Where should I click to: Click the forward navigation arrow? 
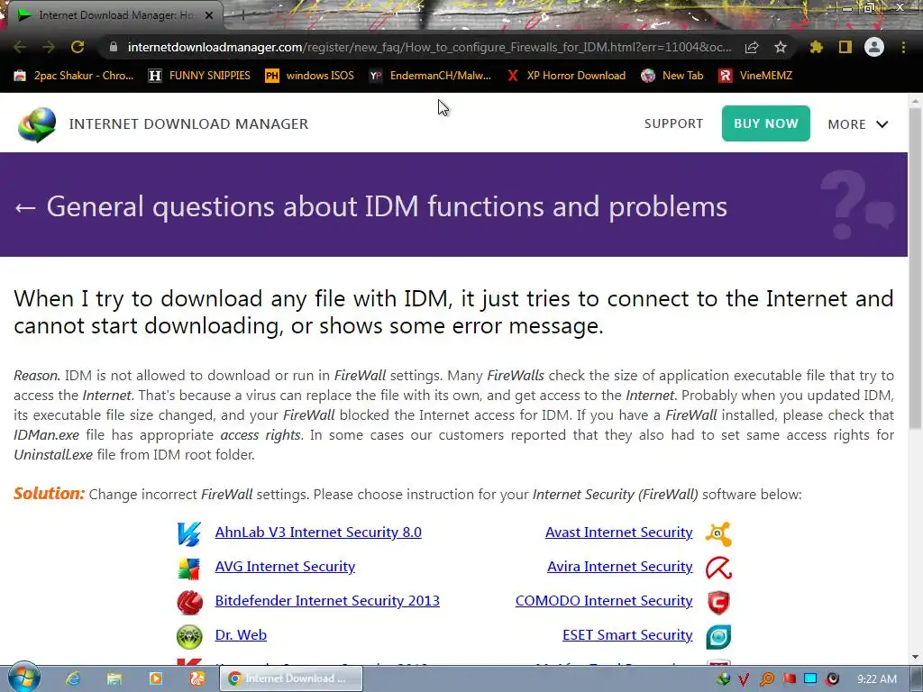pos(49,47)
